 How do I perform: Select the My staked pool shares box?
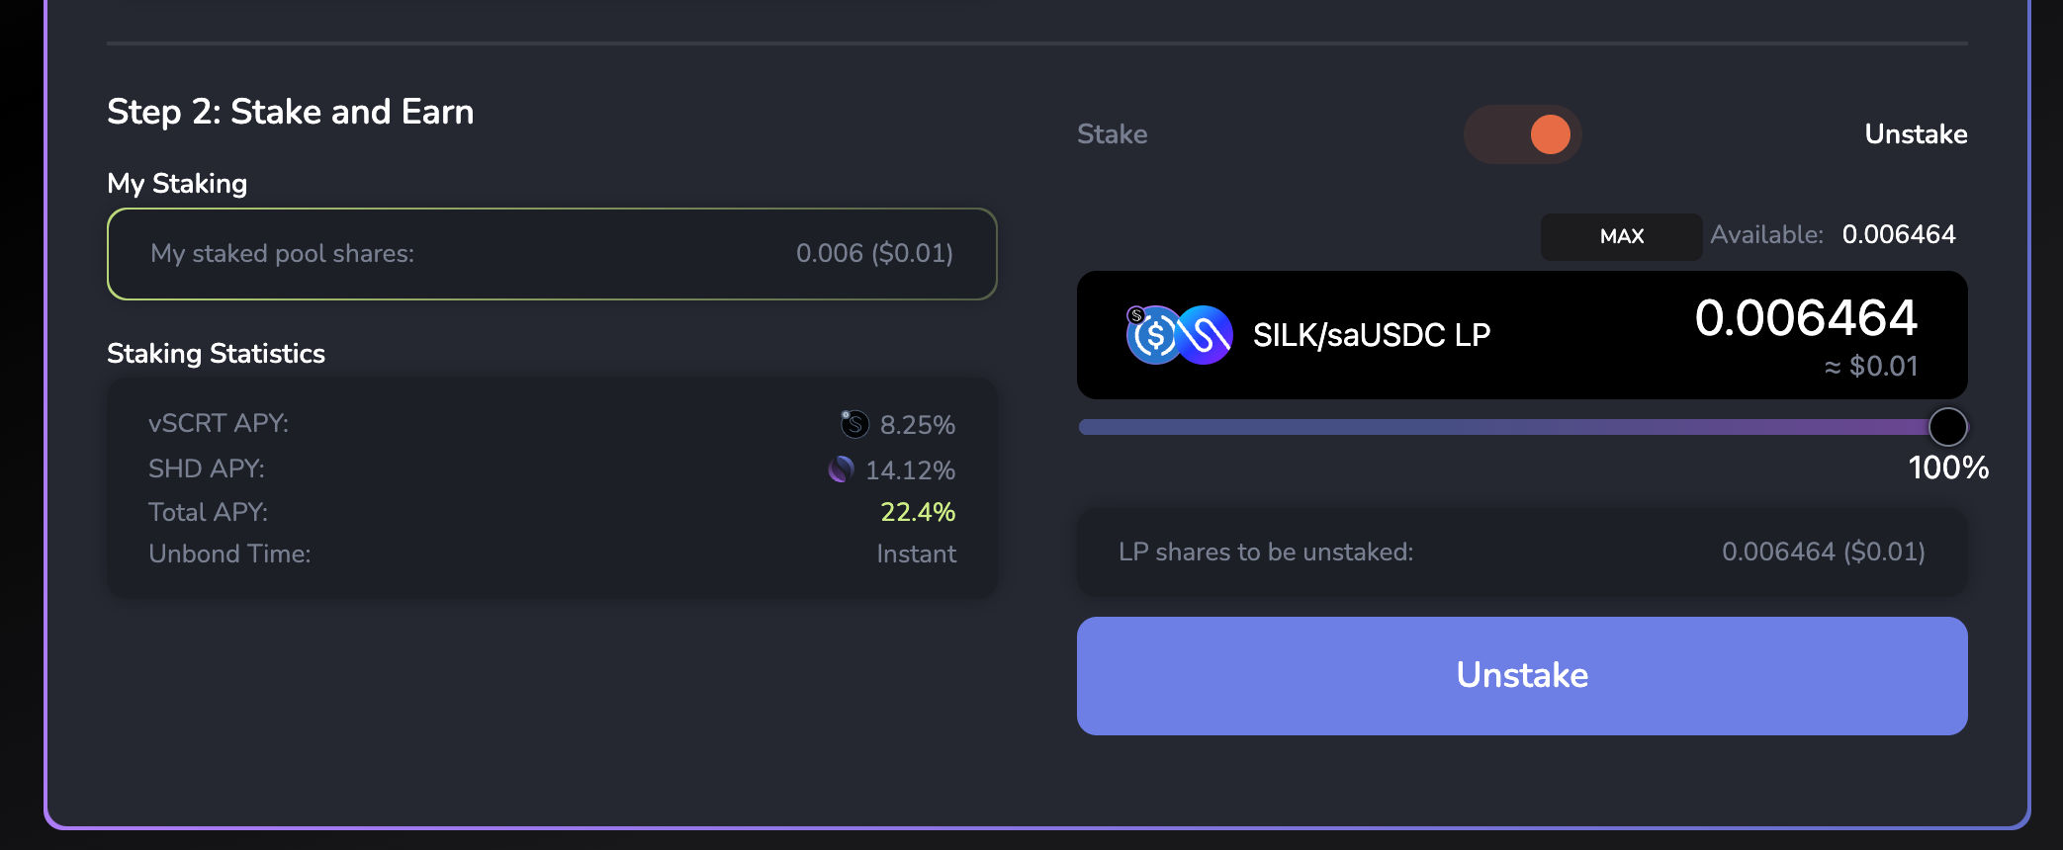pyautogui.click(x=552, y=254)
